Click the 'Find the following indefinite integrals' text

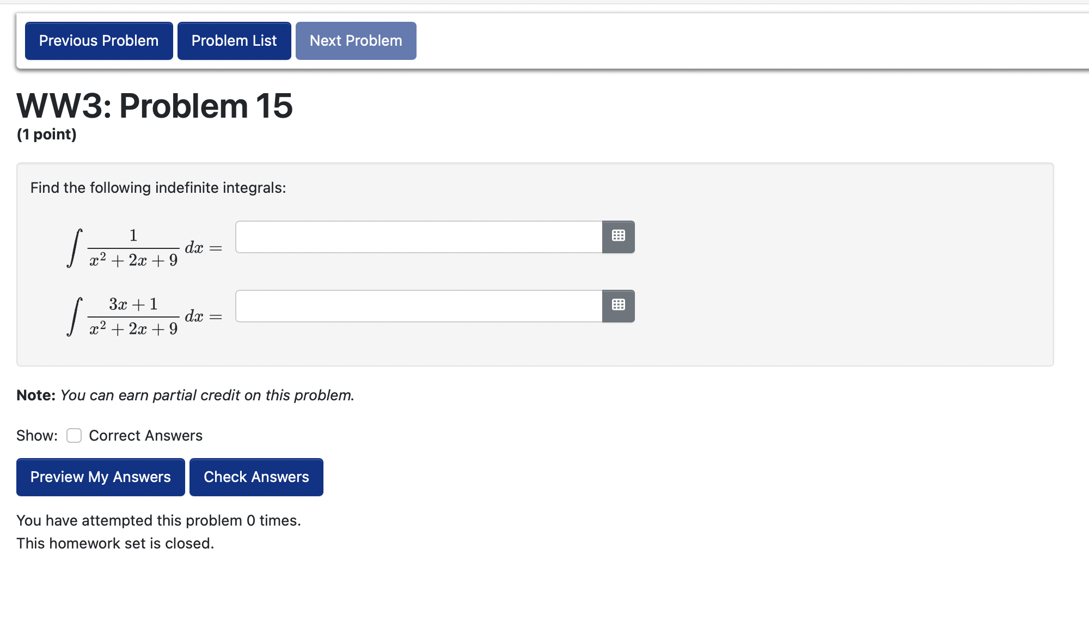pos(159,187)
